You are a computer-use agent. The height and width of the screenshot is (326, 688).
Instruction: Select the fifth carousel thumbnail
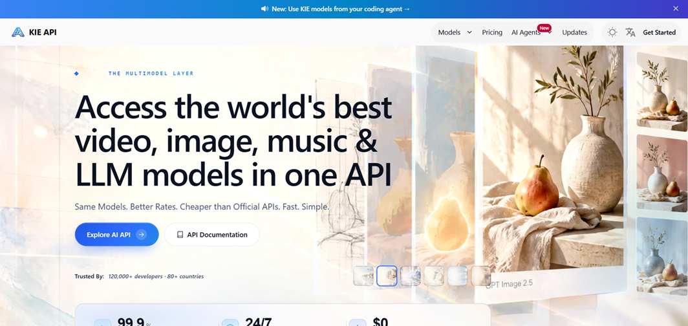(x=457, y=276)
